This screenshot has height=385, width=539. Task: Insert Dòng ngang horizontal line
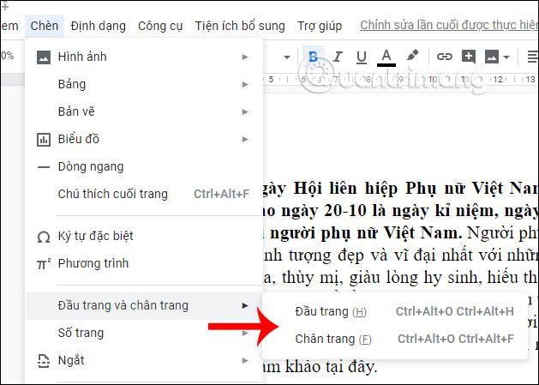pyautogui.click(x=144, y=167)
